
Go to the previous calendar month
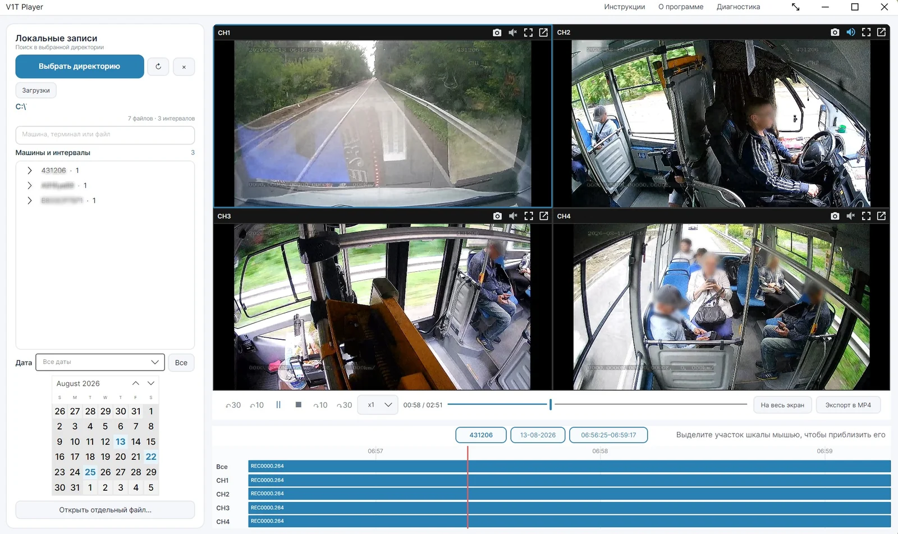[x=135, y=384]
